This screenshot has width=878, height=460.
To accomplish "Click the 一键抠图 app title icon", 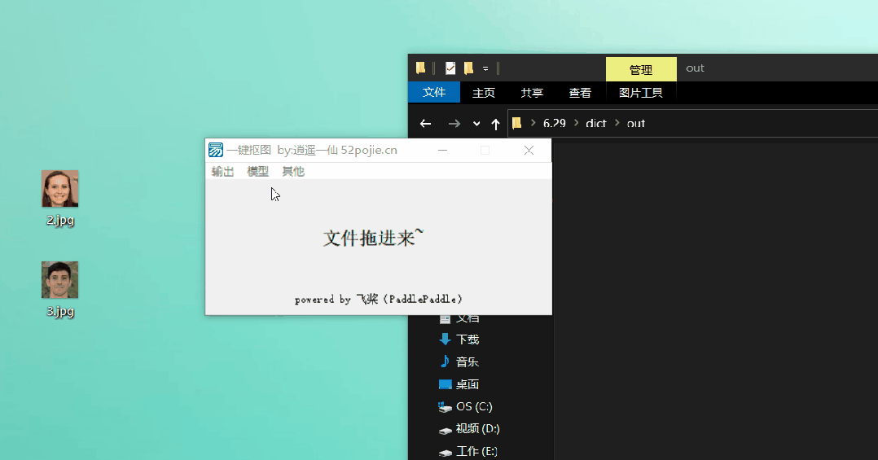I will pos(216,150).
